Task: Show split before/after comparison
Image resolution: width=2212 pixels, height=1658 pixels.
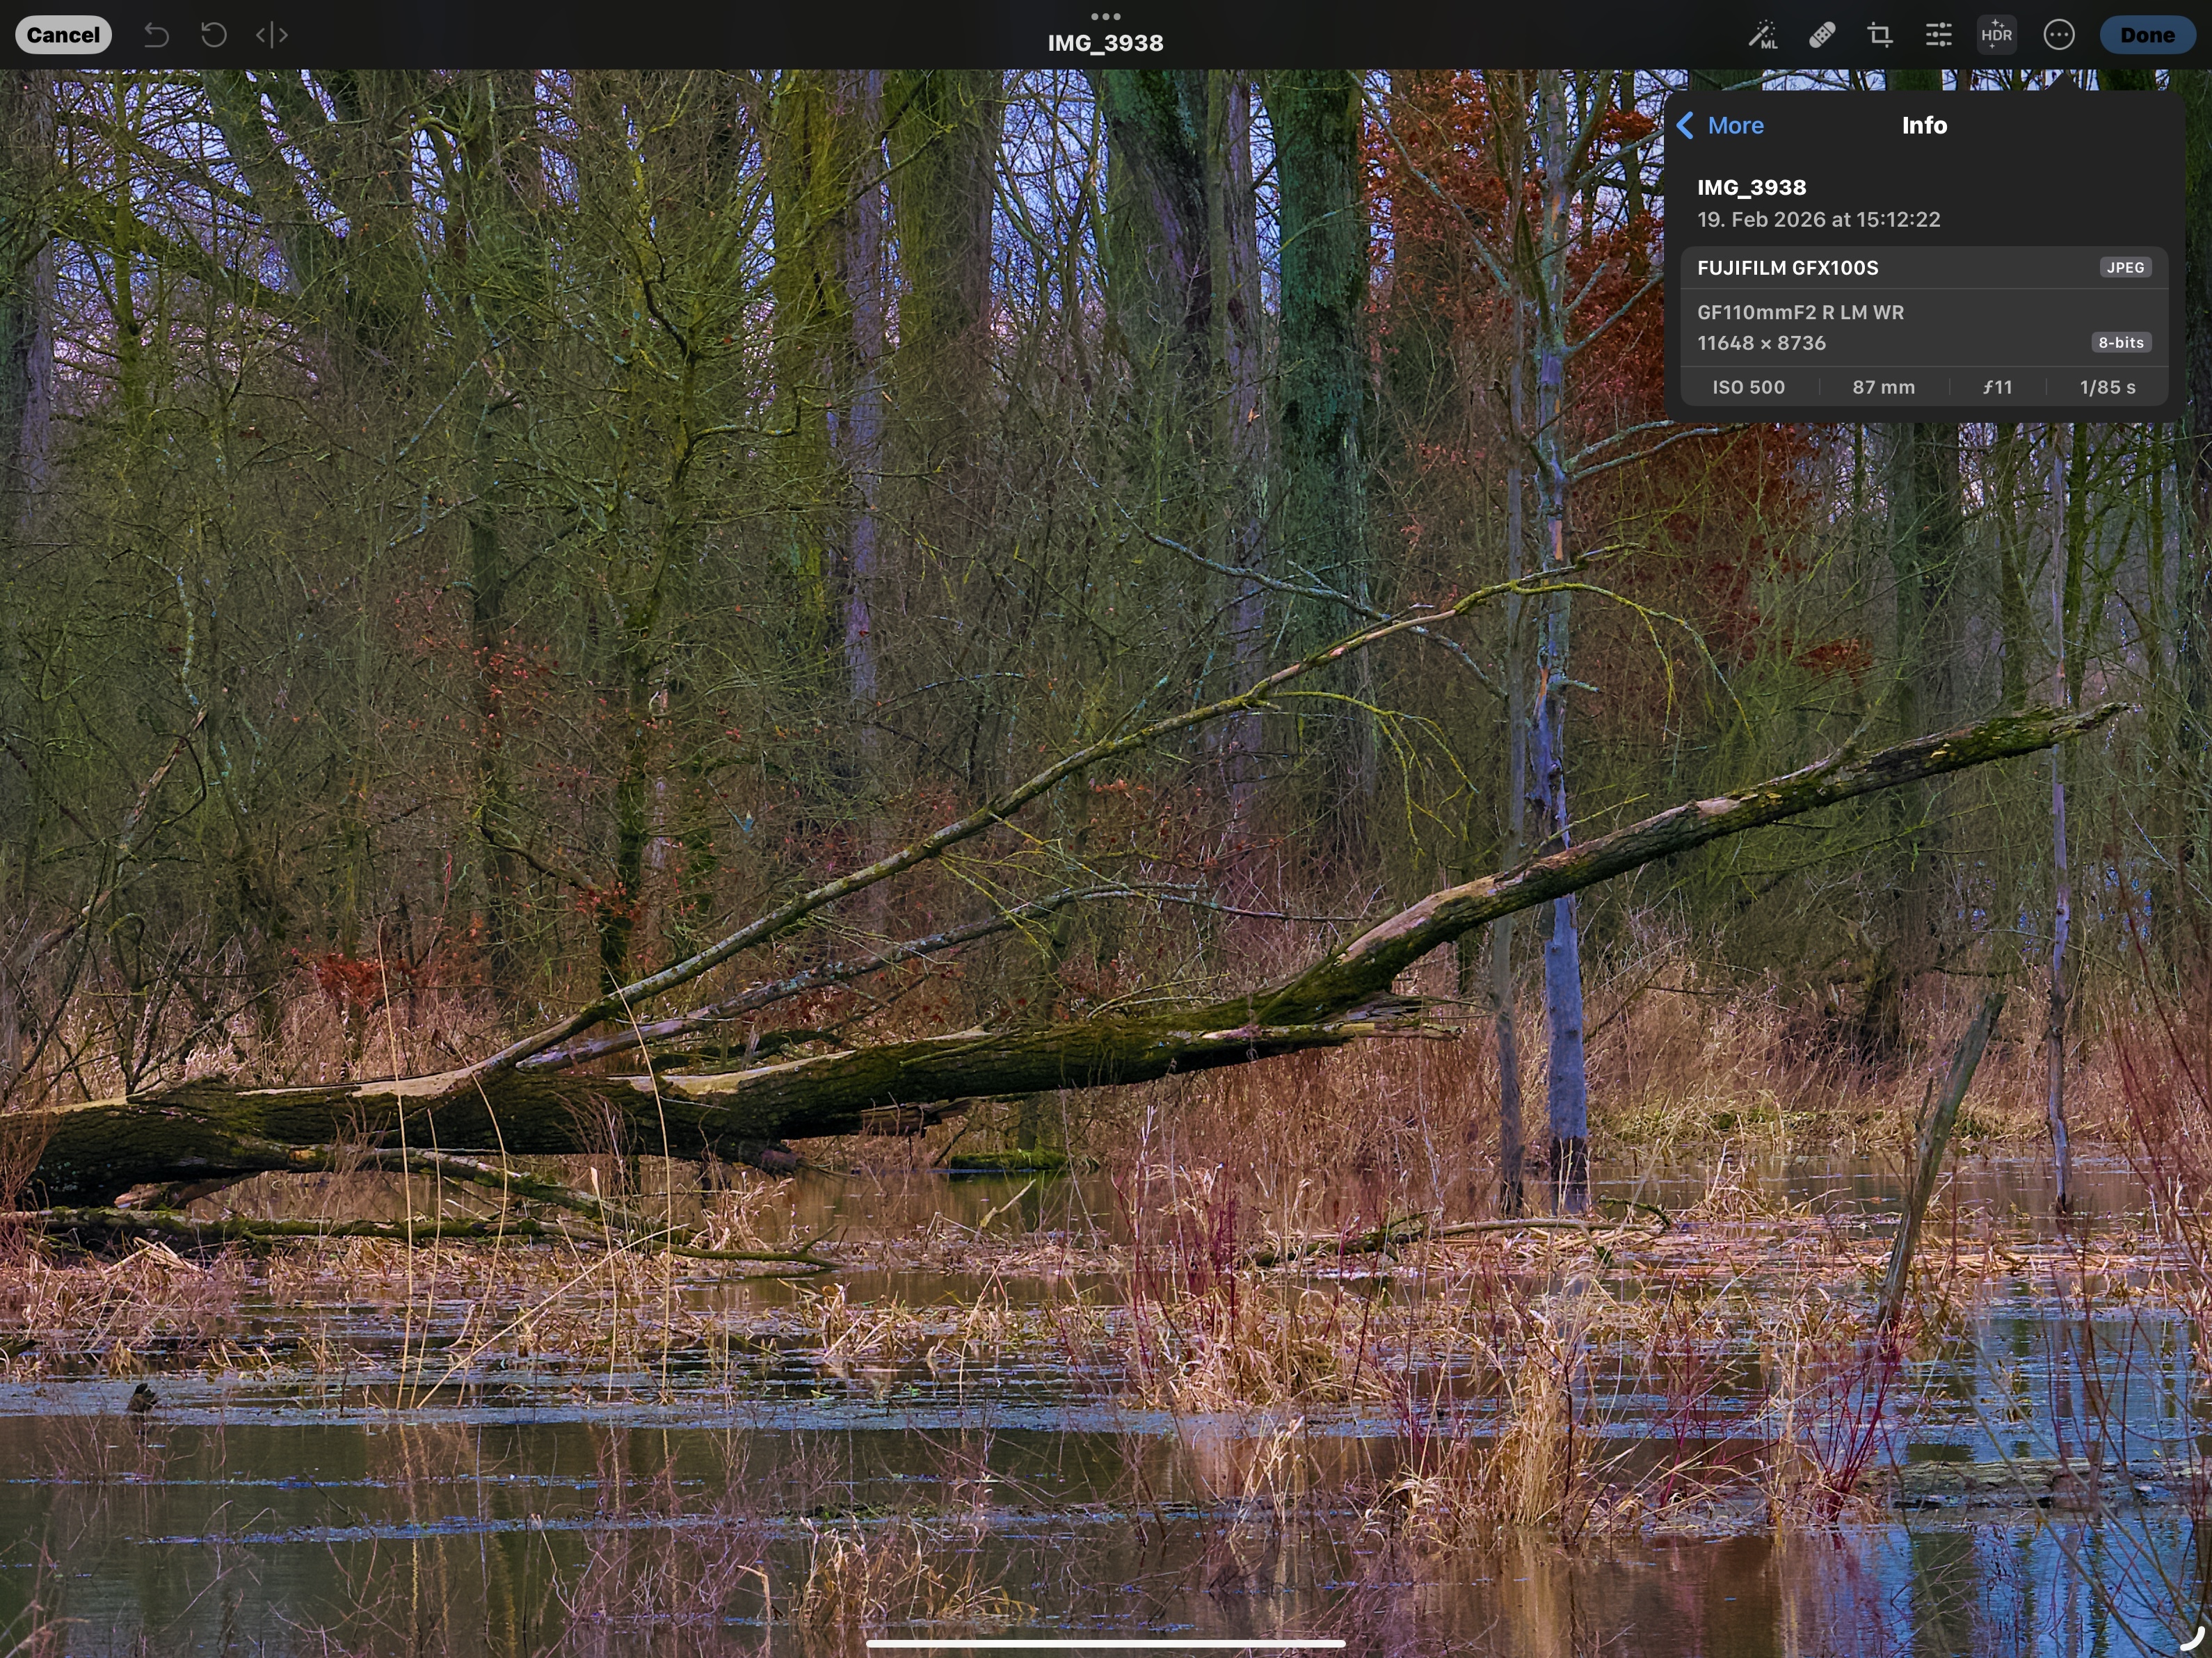Action: [x=271, y=36]
